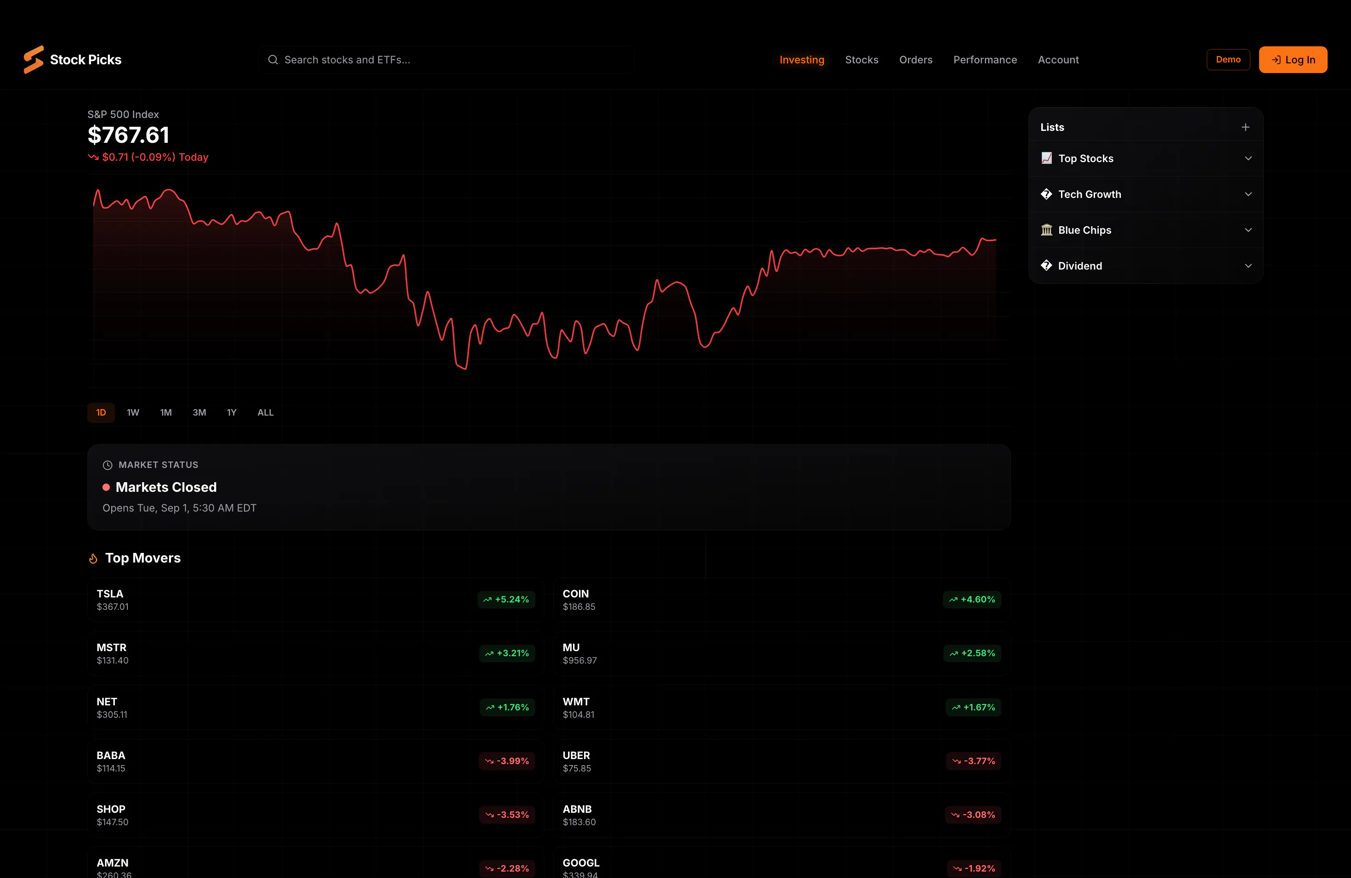Click the Lists panel heading

click(1052, 127)
